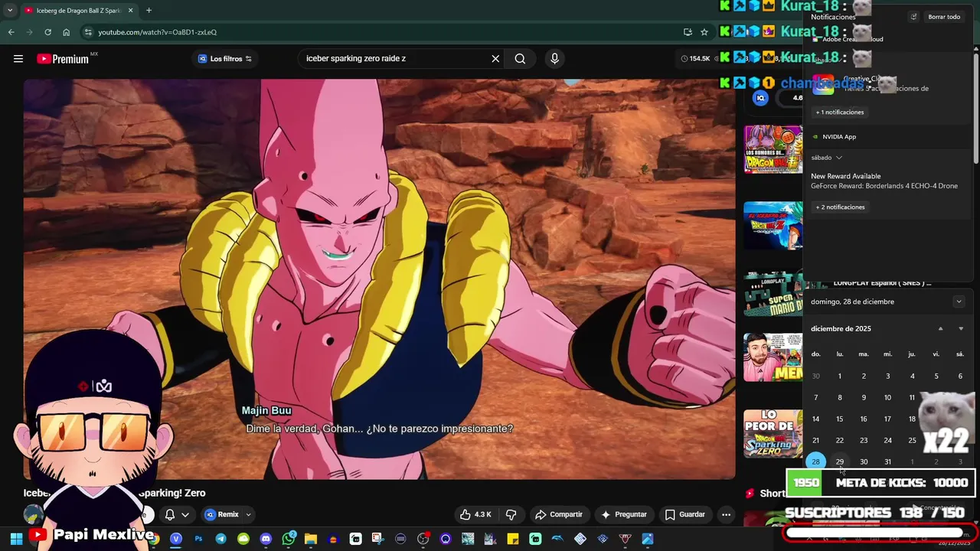980x551 pixels.
Task: Reload the current YouTube page
Action: pos(47,32)
